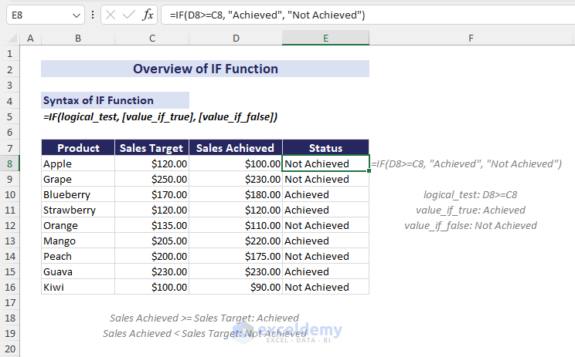The height and width of the screenshot is (357, 575).
Task: Select column D header
Action: [236, 38]
